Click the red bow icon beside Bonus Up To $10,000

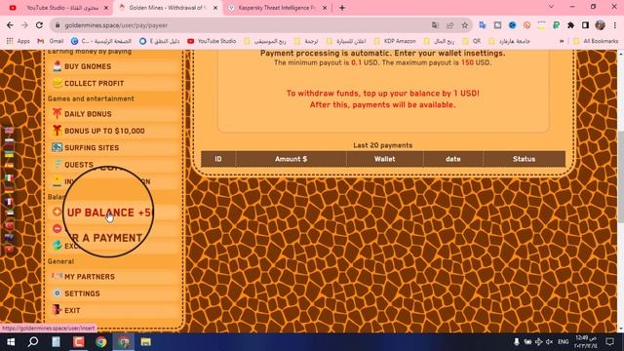(57, 131)
